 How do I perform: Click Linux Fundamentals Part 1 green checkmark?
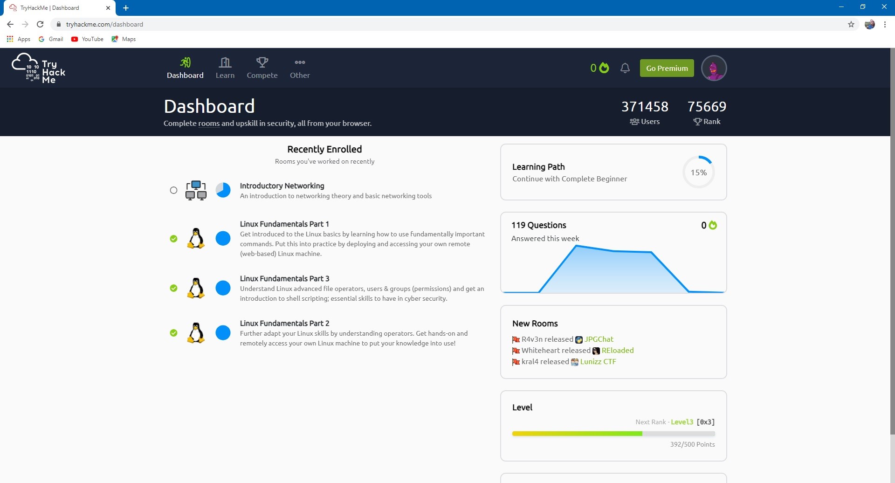coord(173,239)
